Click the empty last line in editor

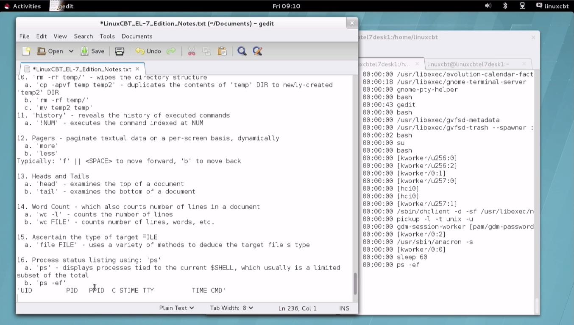(x=184, y=298)
